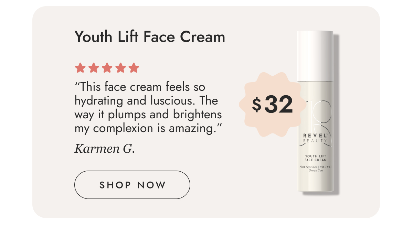Click the face cream bottle image

tap(316, 111)
